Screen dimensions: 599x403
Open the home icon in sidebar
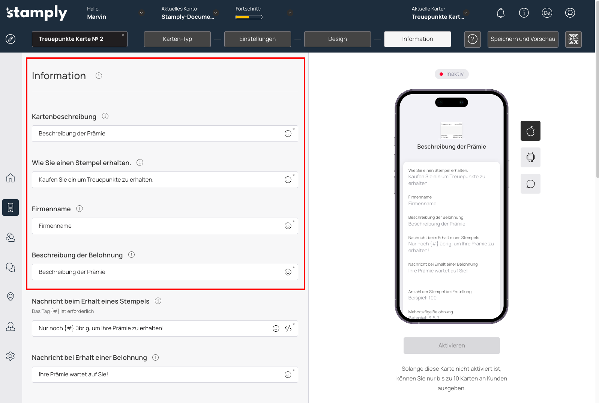[x=11, y=178]
